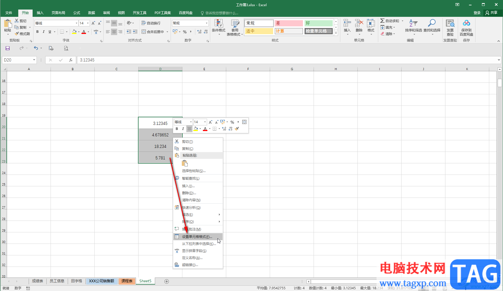Viewport: 503px width, 291px height.
Task: Toggle Wrap Text (自动换行)
Action: 151,23
